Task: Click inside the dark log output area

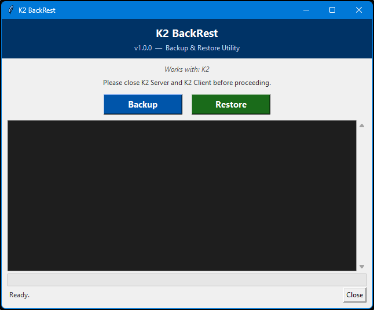Action: coord(182,195)
